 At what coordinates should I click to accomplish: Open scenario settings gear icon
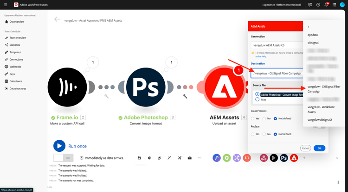point(149,158)
